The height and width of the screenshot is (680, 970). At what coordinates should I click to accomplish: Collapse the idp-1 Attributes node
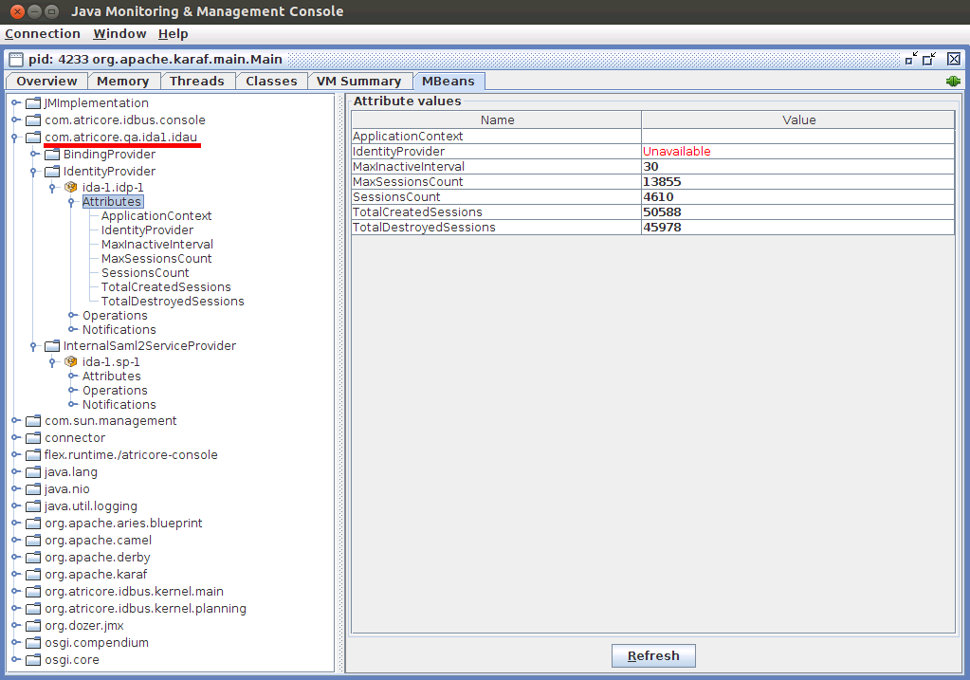coord(72,202)
